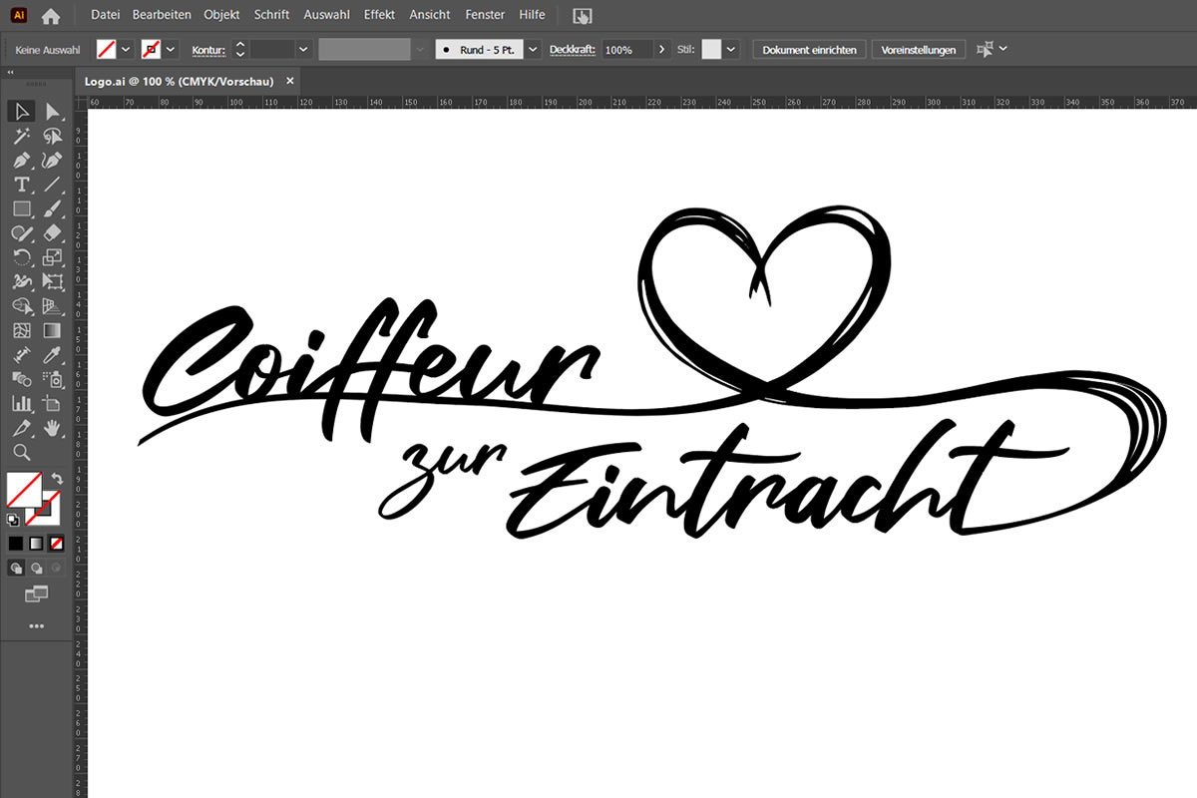Open the Fenster menu
1197x798 pixels.
pyautogui.click(x=485, y=15)
